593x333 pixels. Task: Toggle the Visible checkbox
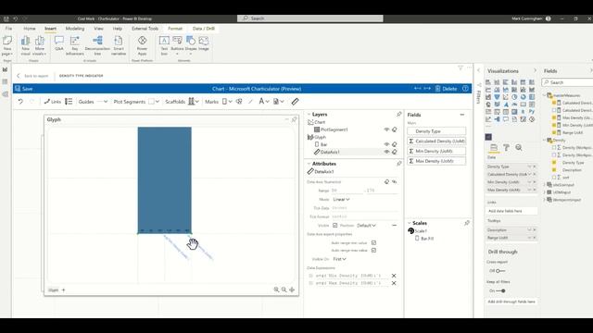(335, 226)
